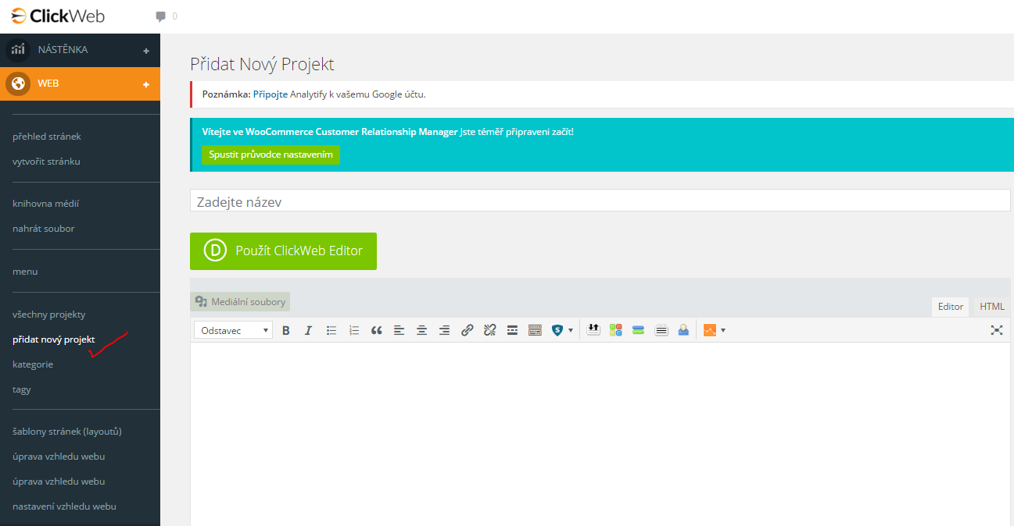Enter fullscreen mode with the expand icon
This screenshot has height=526, width=1014.
pos(997,330)
